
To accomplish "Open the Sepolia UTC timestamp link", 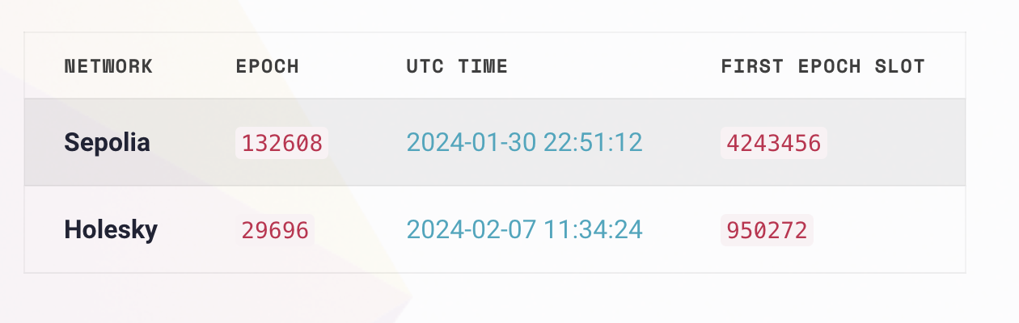I will pyautogui.click(x=524, y=143).
